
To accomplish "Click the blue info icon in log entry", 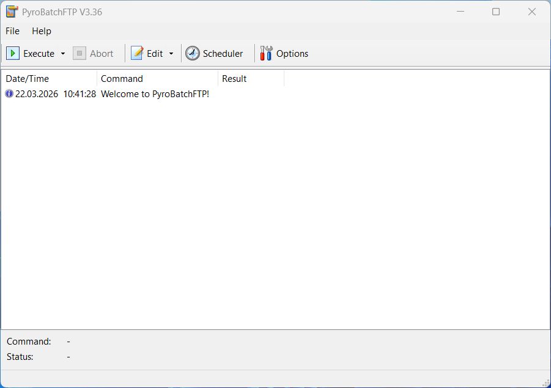I will pyautogui.click(x=9, y=94).
